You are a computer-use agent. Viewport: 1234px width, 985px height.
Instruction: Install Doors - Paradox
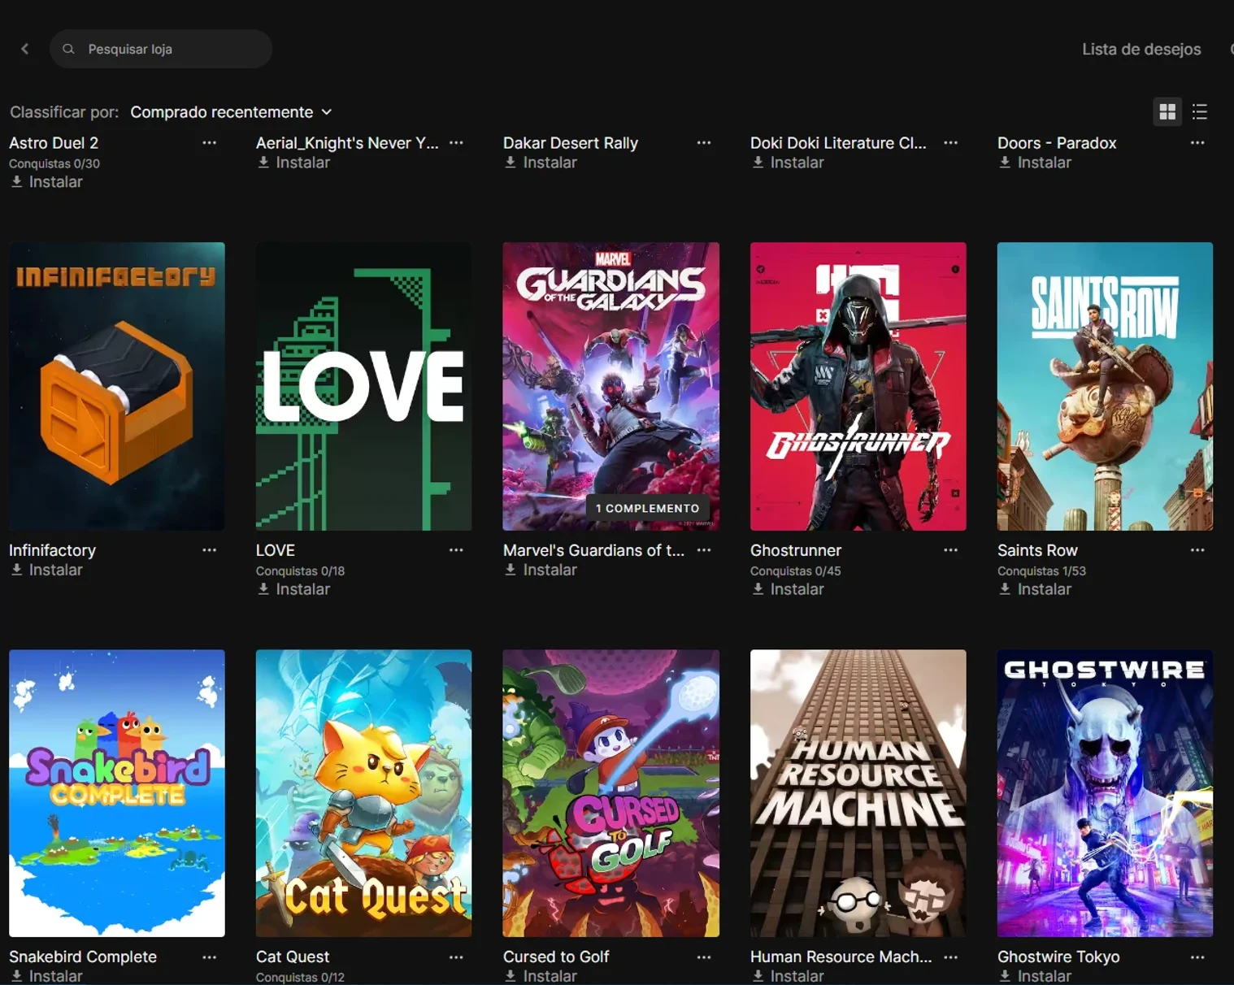tap(1036, 163)
